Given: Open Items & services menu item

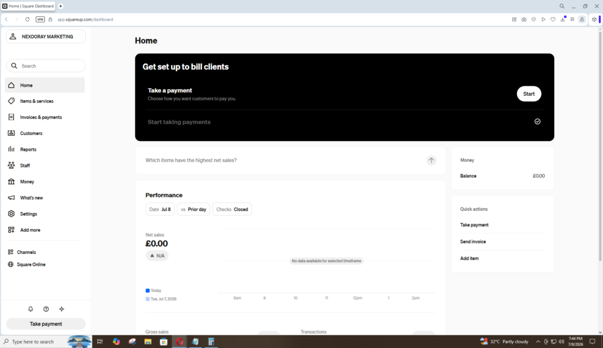Looking at the screenshot, I should pyautogui.click(x=45, y=101).
